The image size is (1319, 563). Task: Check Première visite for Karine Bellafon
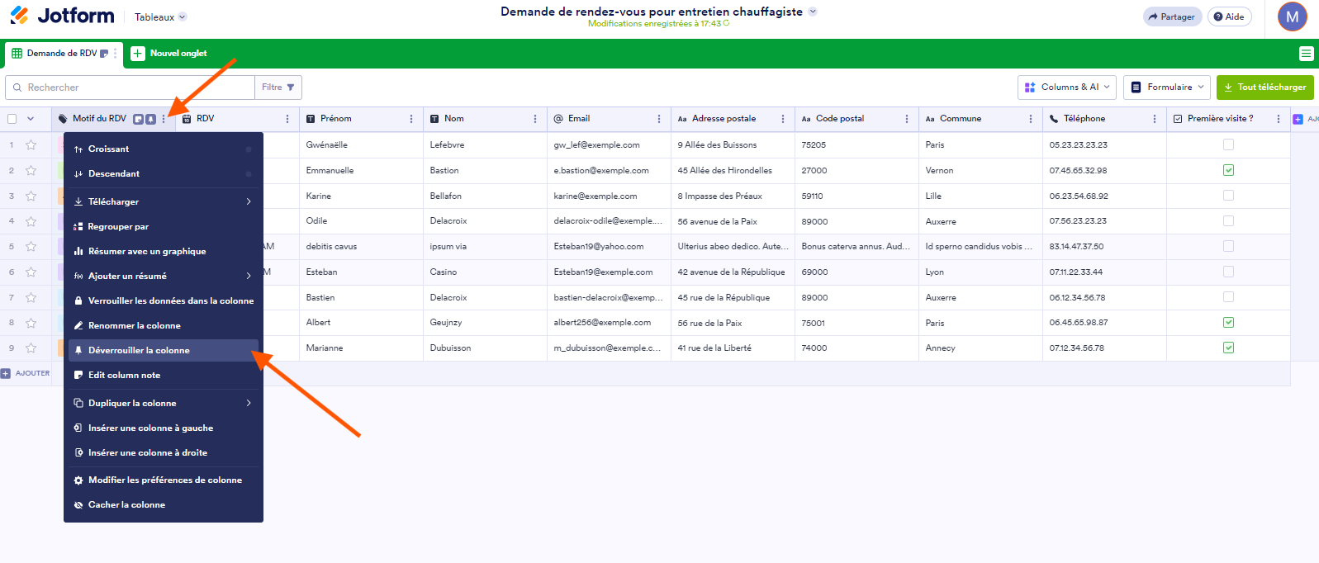tap(1228, 196)
